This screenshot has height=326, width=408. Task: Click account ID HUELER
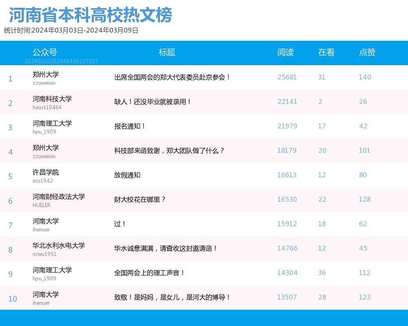(41, 205)
